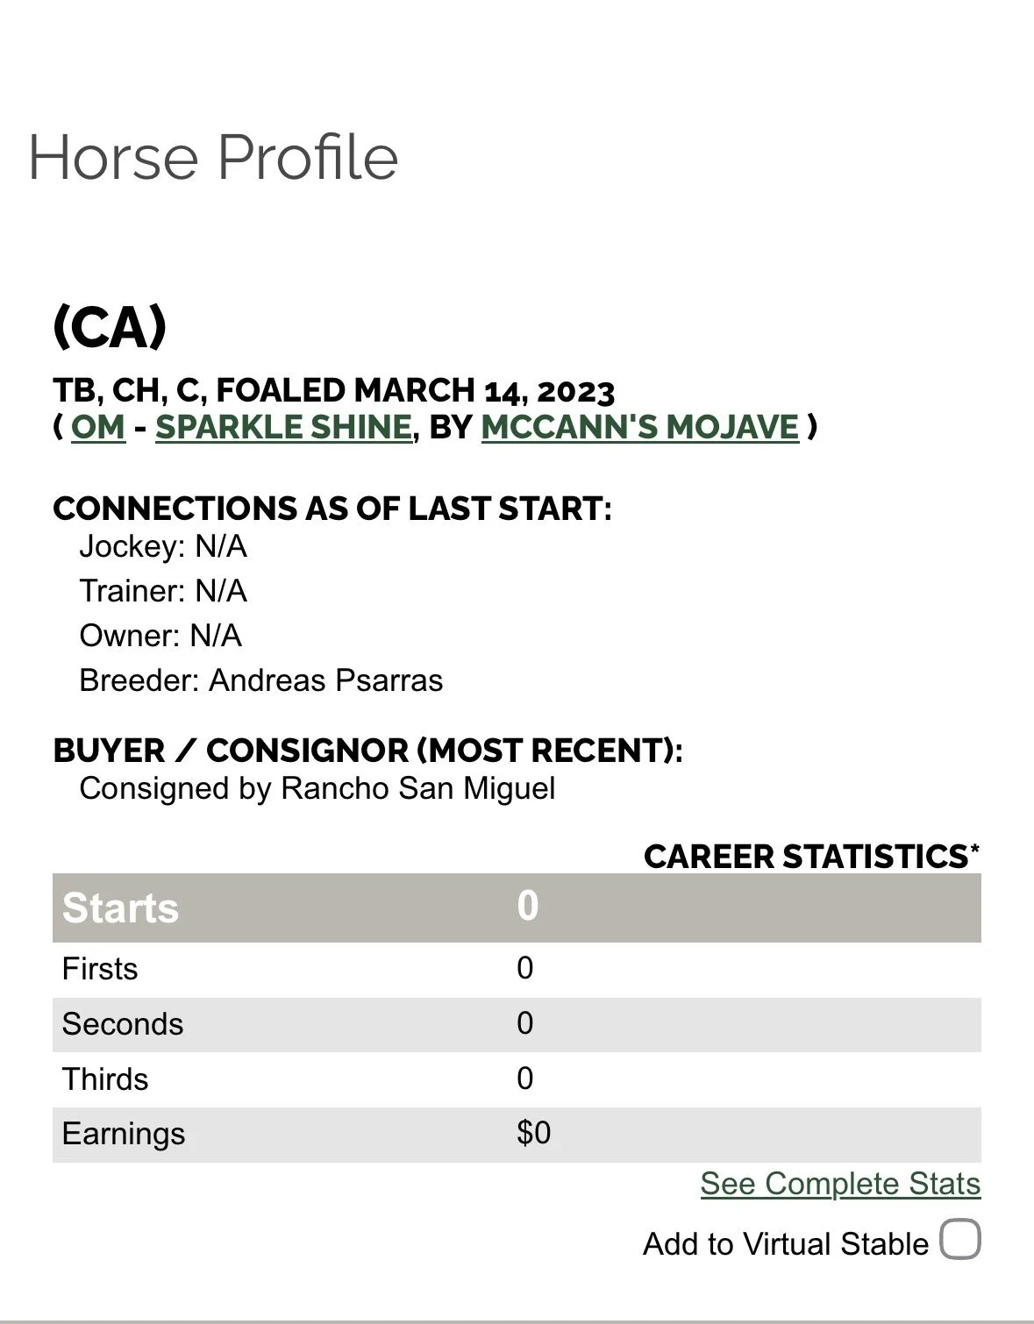Click Connections As Of Last Start heading
This screenshot has height=1324, width=1034.
(332, 509)
